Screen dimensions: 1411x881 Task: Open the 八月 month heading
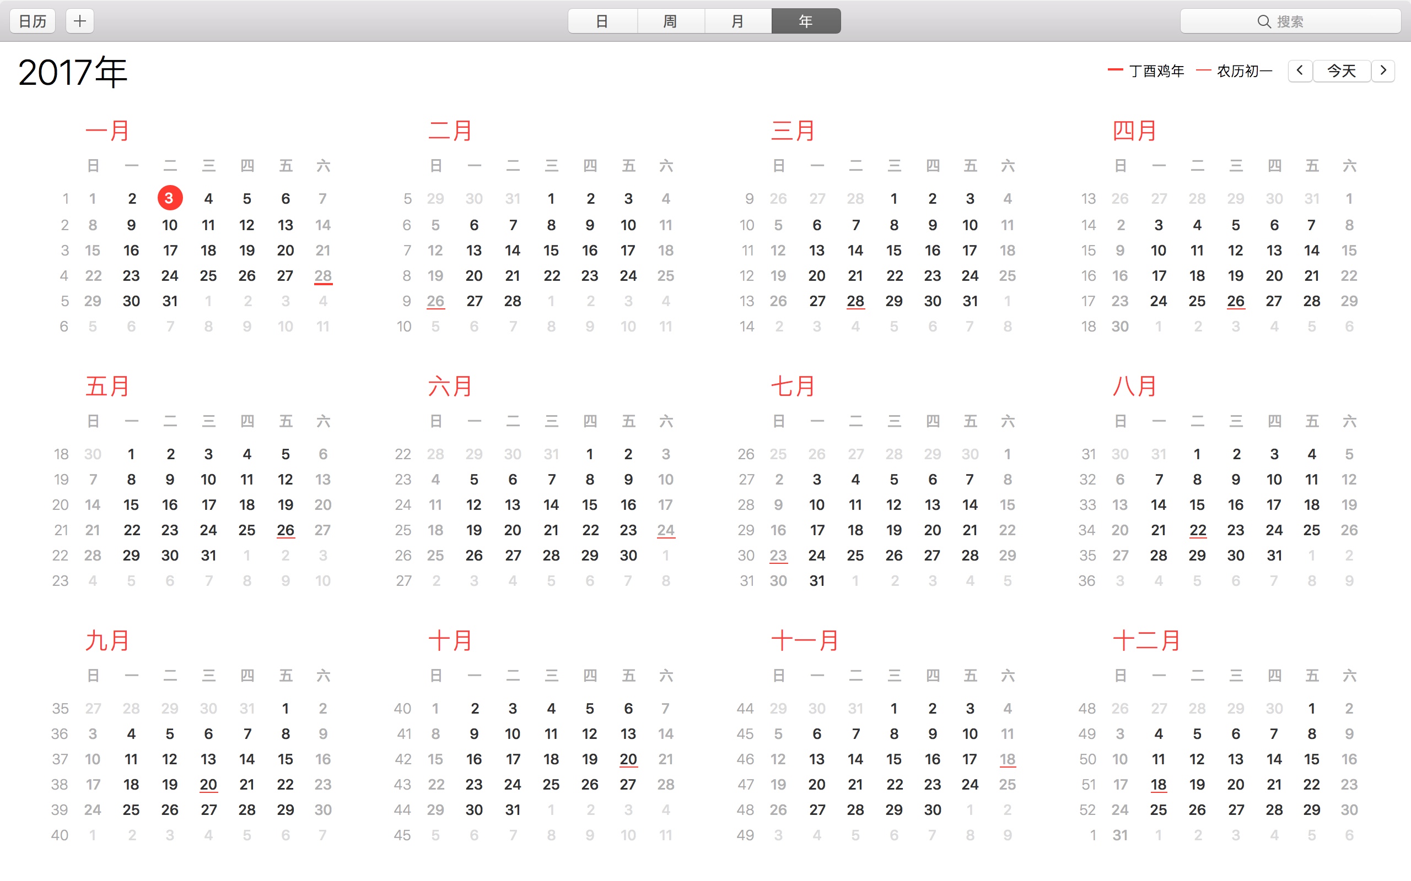click(1135, 386)
